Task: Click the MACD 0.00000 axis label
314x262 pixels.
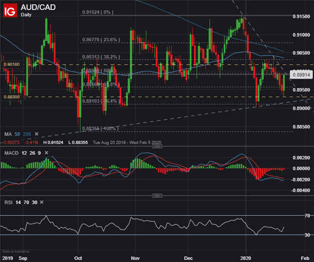Action: [x=301, y=169]
